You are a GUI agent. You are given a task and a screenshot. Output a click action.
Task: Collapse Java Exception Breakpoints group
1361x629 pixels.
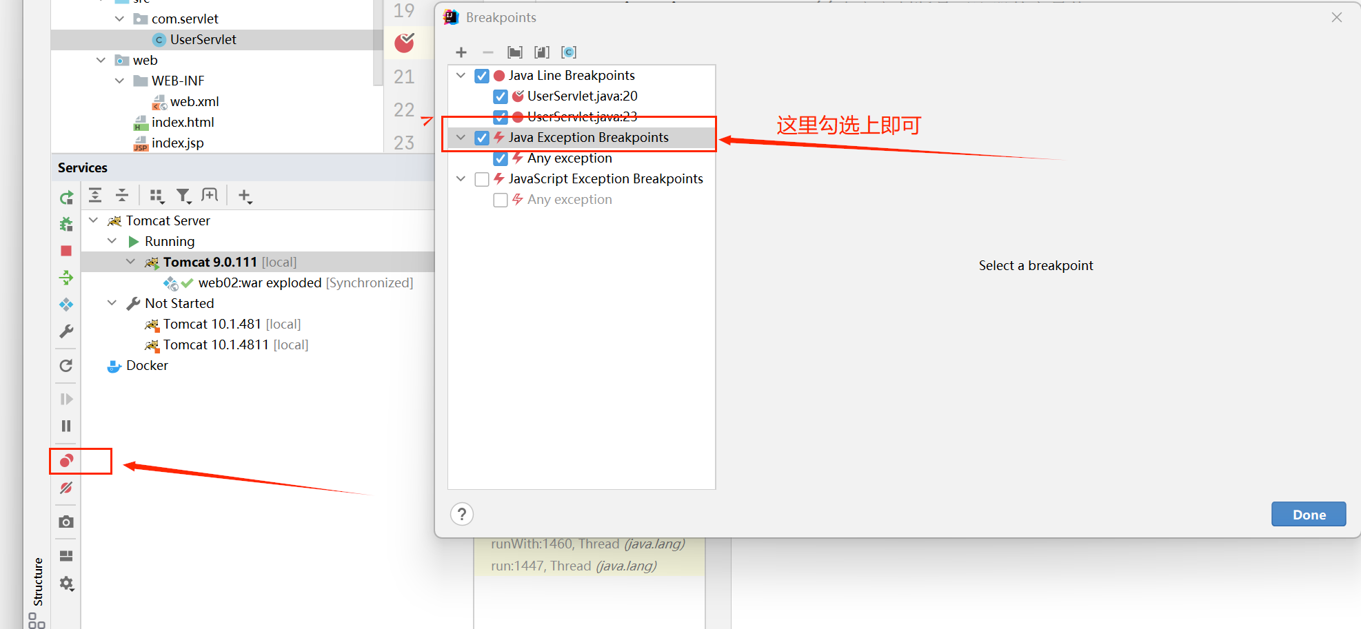(461, 137)
